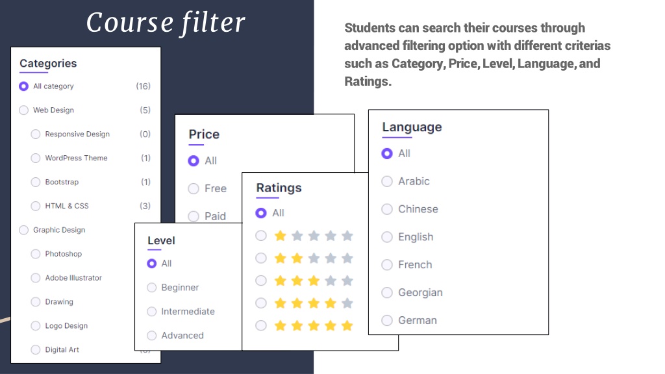Click the Photoshop category label
The height and width of the screenshot is (374, 665).
coord(64,254)
